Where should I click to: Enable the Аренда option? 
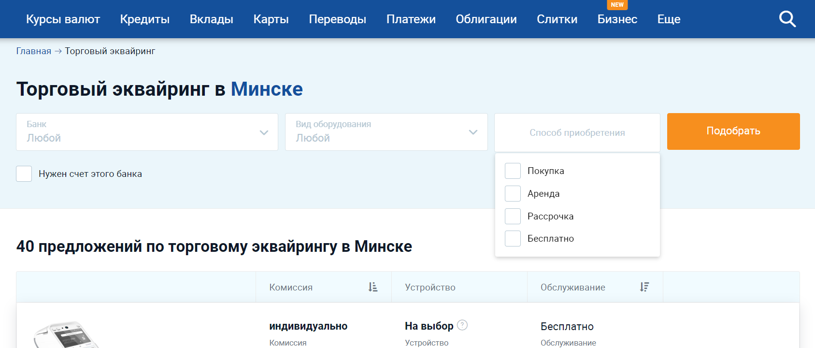tap(513, 193)
